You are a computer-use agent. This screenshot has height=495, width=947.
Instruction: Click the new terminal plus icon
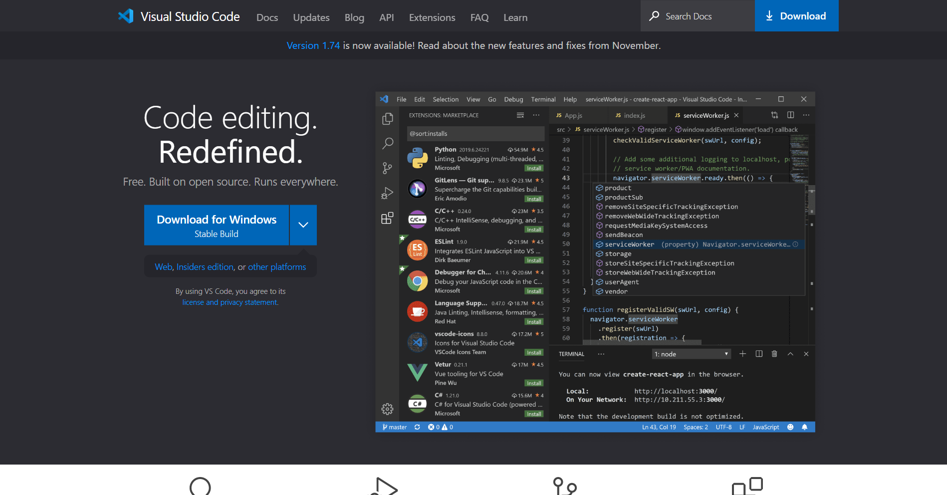click(742, 354)
